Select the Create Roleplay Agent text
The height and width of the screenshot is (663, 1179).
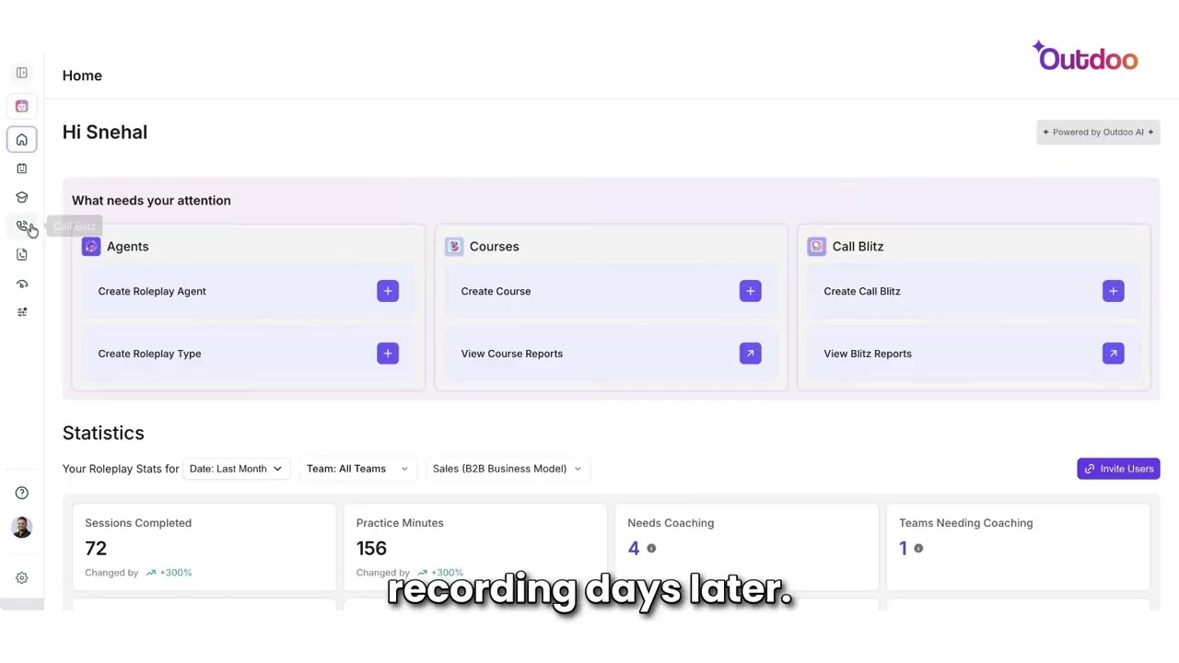coord(152,291)
